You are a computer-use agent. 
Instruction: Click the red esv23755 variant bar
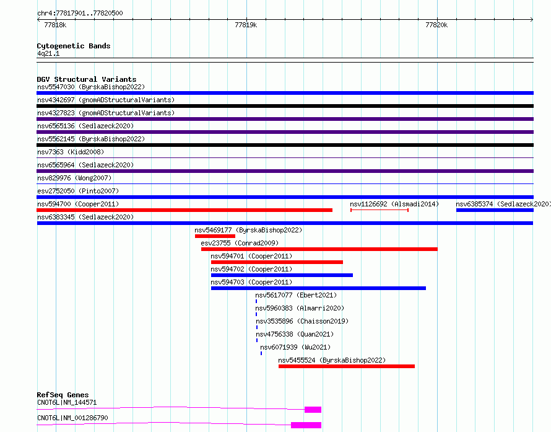(x=319, y=249)
